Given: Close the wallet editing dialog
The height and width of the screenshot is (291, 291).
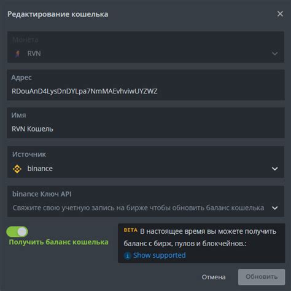Looking at the screenshot, I should point(280,14).
